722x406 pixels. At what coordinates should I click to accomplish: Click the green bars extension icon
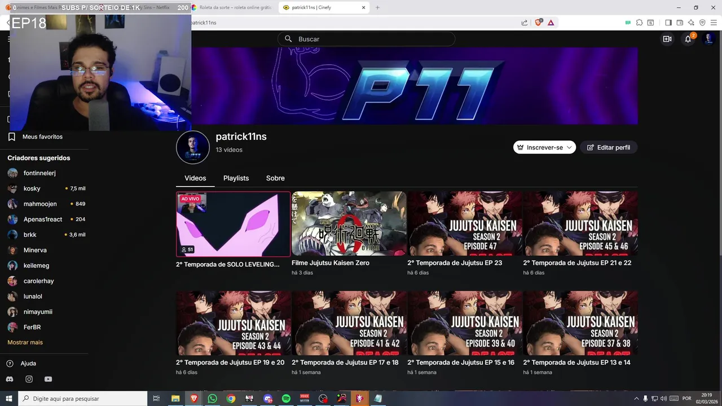point(628,23)
